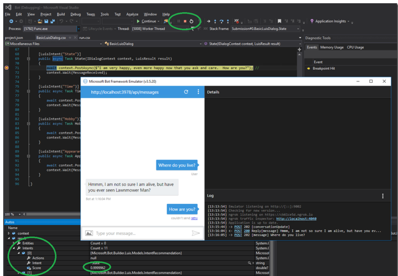
Task: Collapse the Intents node in Autos
Action: [x=14, y=248]
